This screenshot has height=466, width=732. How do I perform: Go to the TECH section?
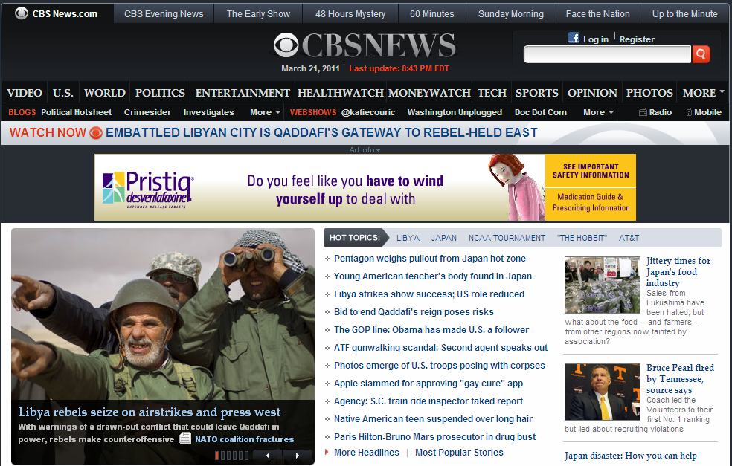[x=492, y=93]
